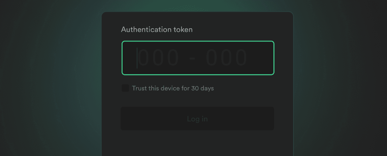
Task: Click the green-outlined code entry box
Action: click(198, 58)
